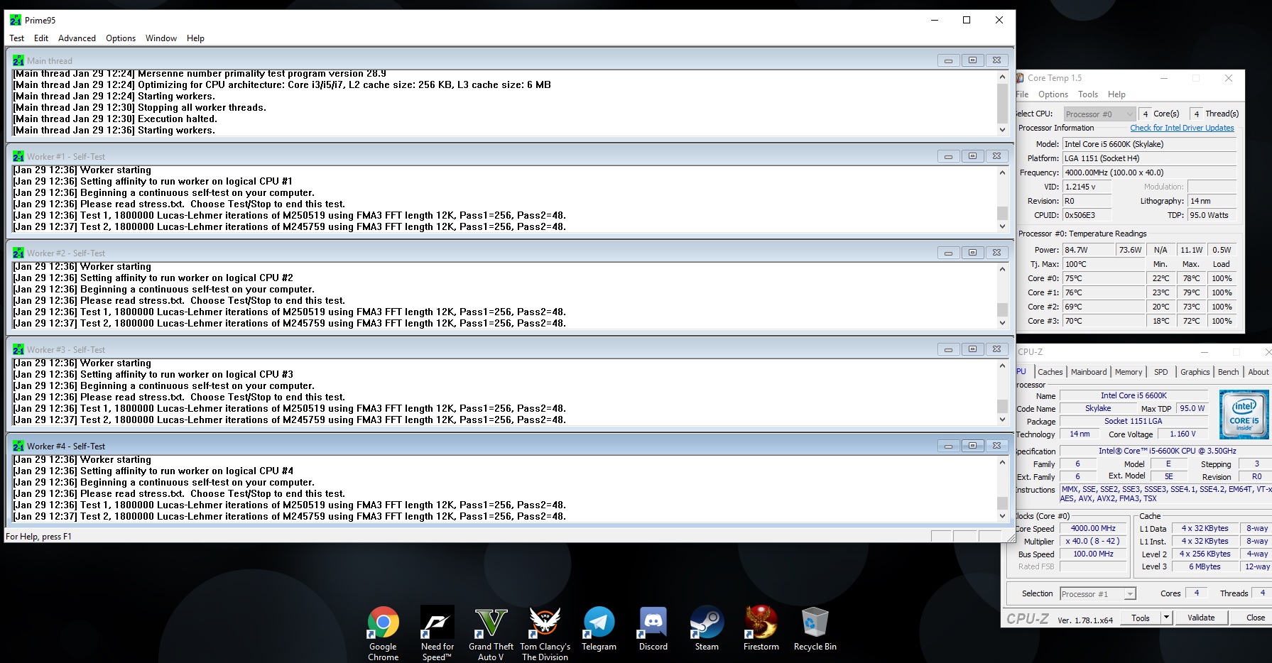Viewport: 1272px width, 663px height.
Task: Click the Main thread window icon
Action: tap(18, 60)
